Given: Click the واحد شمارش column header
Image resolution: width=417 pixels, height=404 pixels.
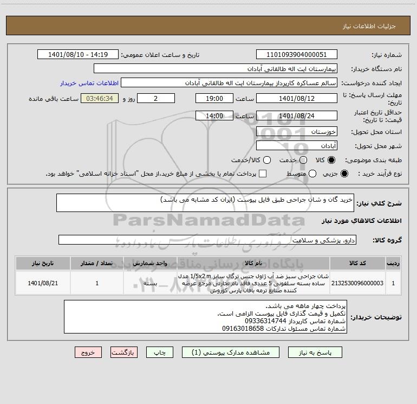Looking at the screenshot, I should pos(150,263).
